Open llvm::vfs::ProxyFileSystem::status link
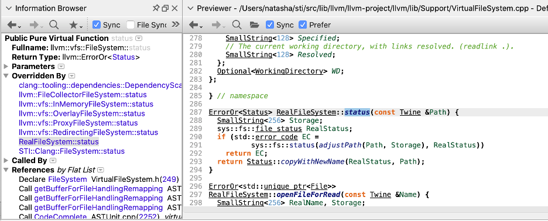548x221 pixels. click(78, 123)
